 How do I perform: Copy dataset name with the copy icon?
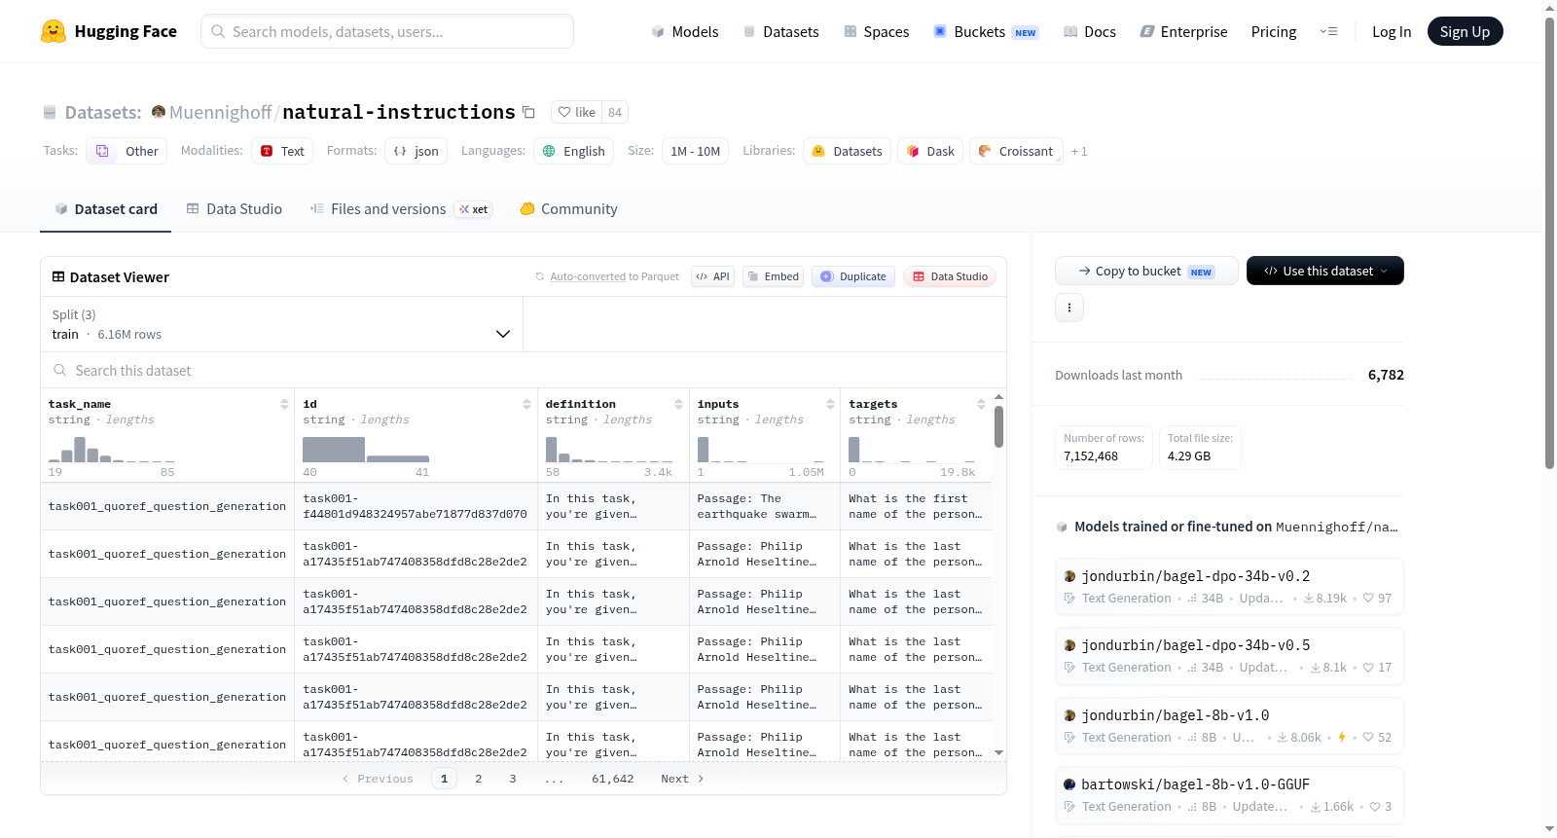(528, 112)
